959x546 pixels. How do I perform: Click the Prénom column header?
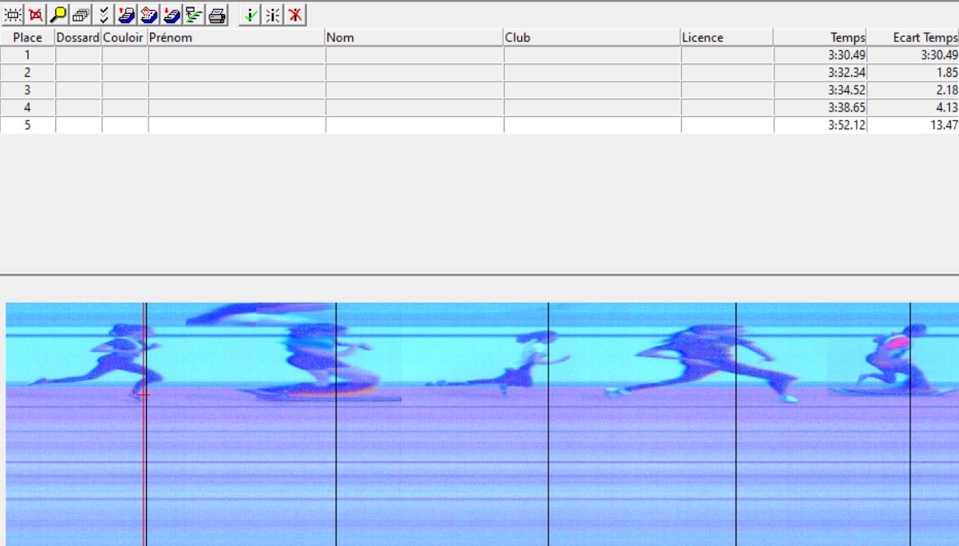(x=237, y=37)
